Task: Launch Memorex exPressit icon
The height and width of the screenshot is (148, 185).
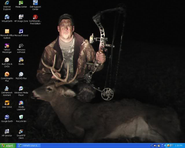Action: point(21,48)
